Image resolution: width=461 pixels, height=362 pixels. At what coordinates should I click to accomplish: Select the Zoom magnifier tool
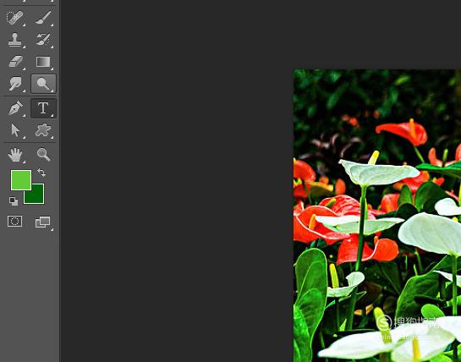coord(43,155)
